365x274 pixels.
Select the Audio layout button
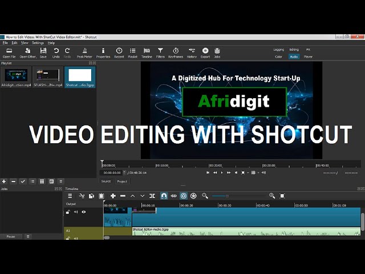pos(294,57)
